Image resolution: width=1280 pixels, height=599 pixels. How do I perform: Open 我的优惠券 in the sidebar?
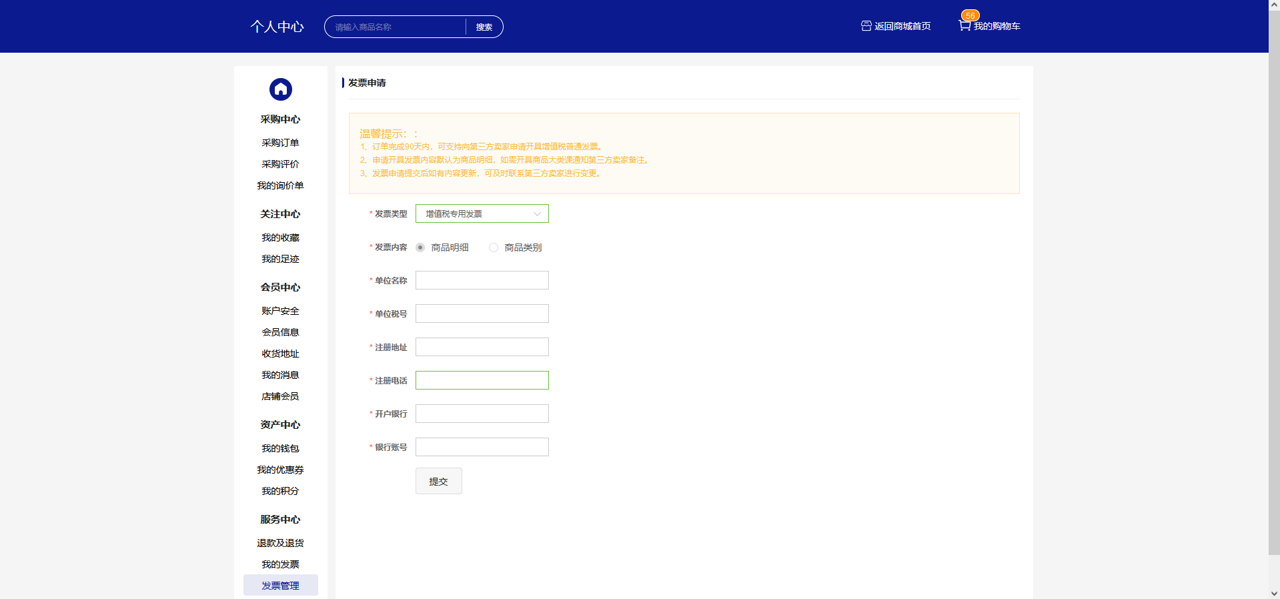(280, 470)
